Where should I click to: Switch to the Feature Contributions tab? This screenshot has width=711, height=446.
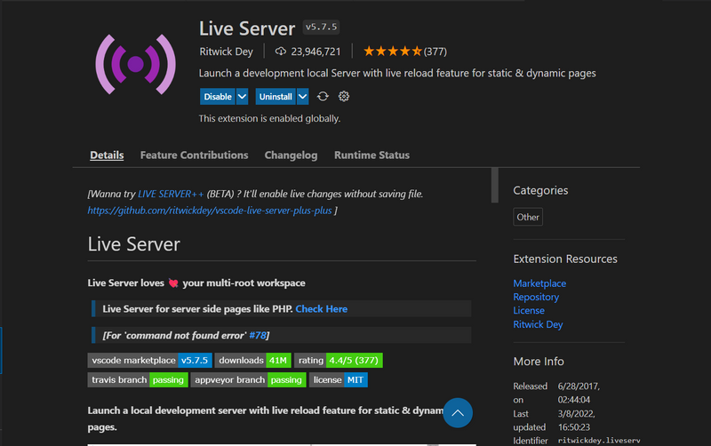194,155
